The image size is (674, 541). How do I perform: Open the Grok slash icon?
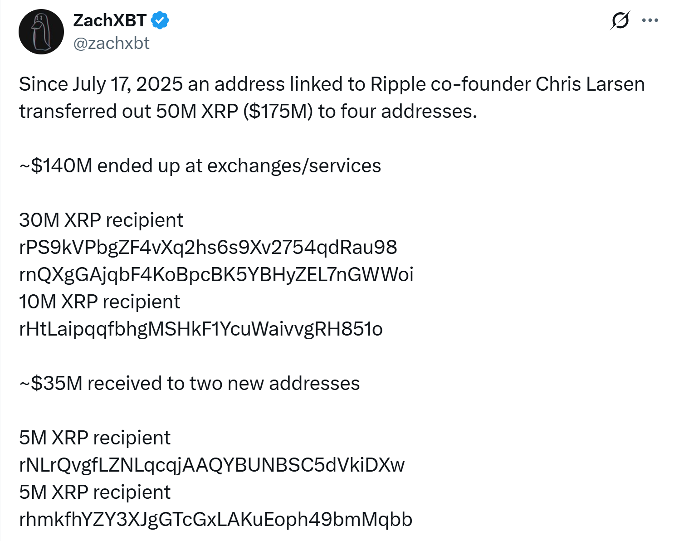620,20
